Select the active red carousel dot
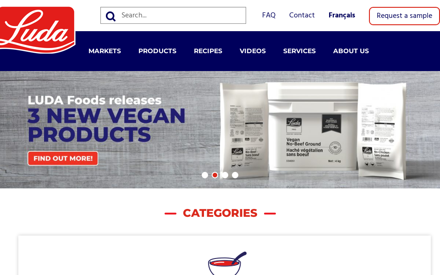The width and height of the screenshot is (440, 275). pos(215,175)
